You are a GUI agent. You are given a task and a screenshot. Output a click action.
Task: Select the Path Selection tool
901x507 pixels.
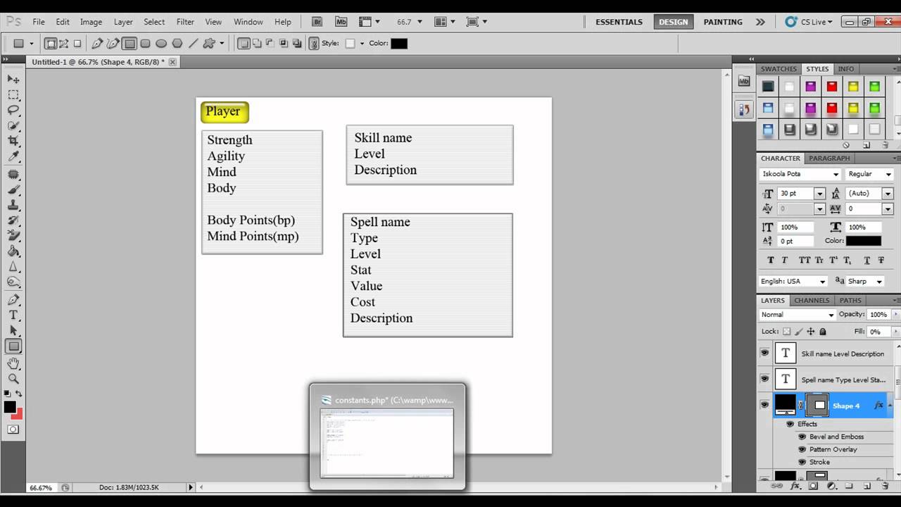13,331
